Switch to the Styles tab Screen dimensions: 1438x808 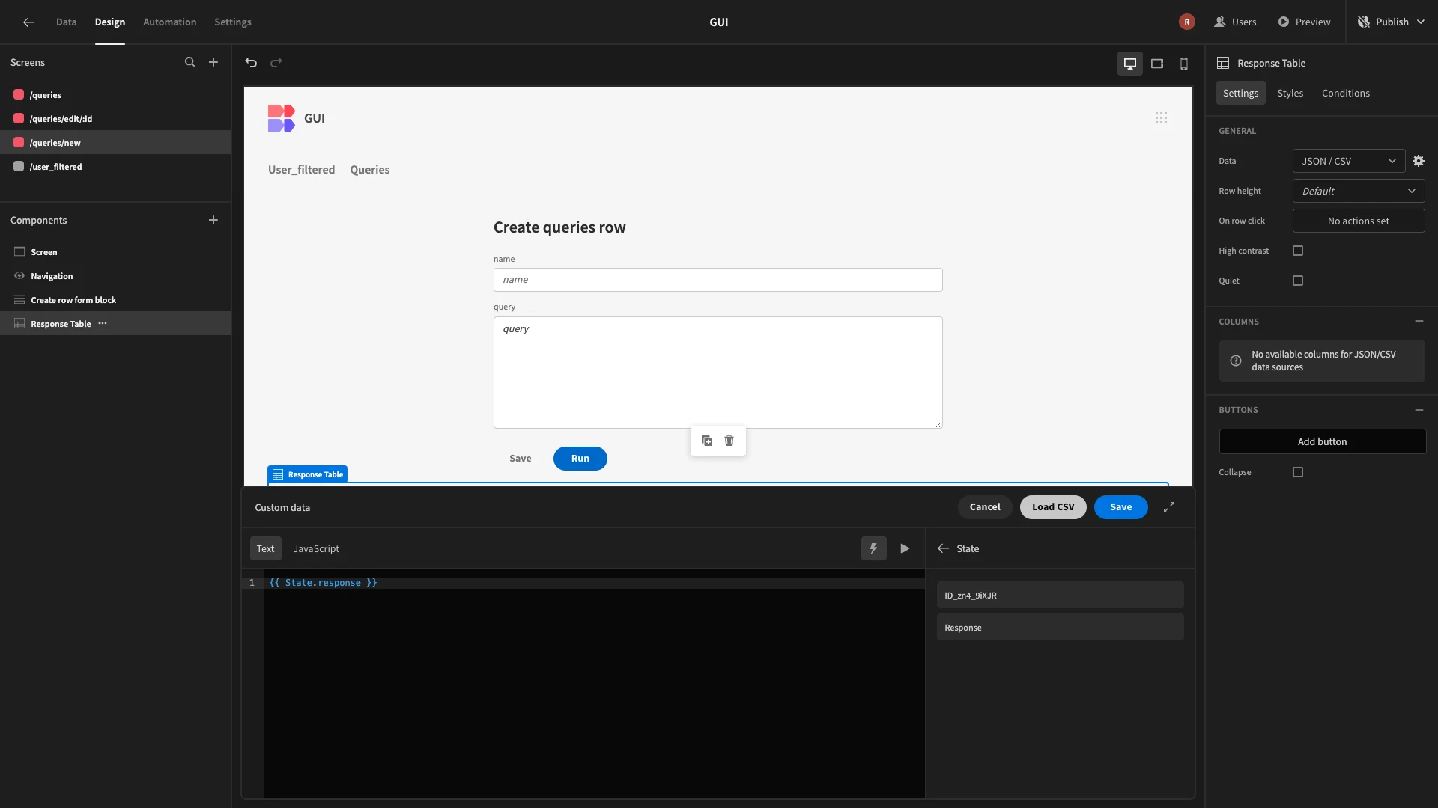tap(1290, 93)
